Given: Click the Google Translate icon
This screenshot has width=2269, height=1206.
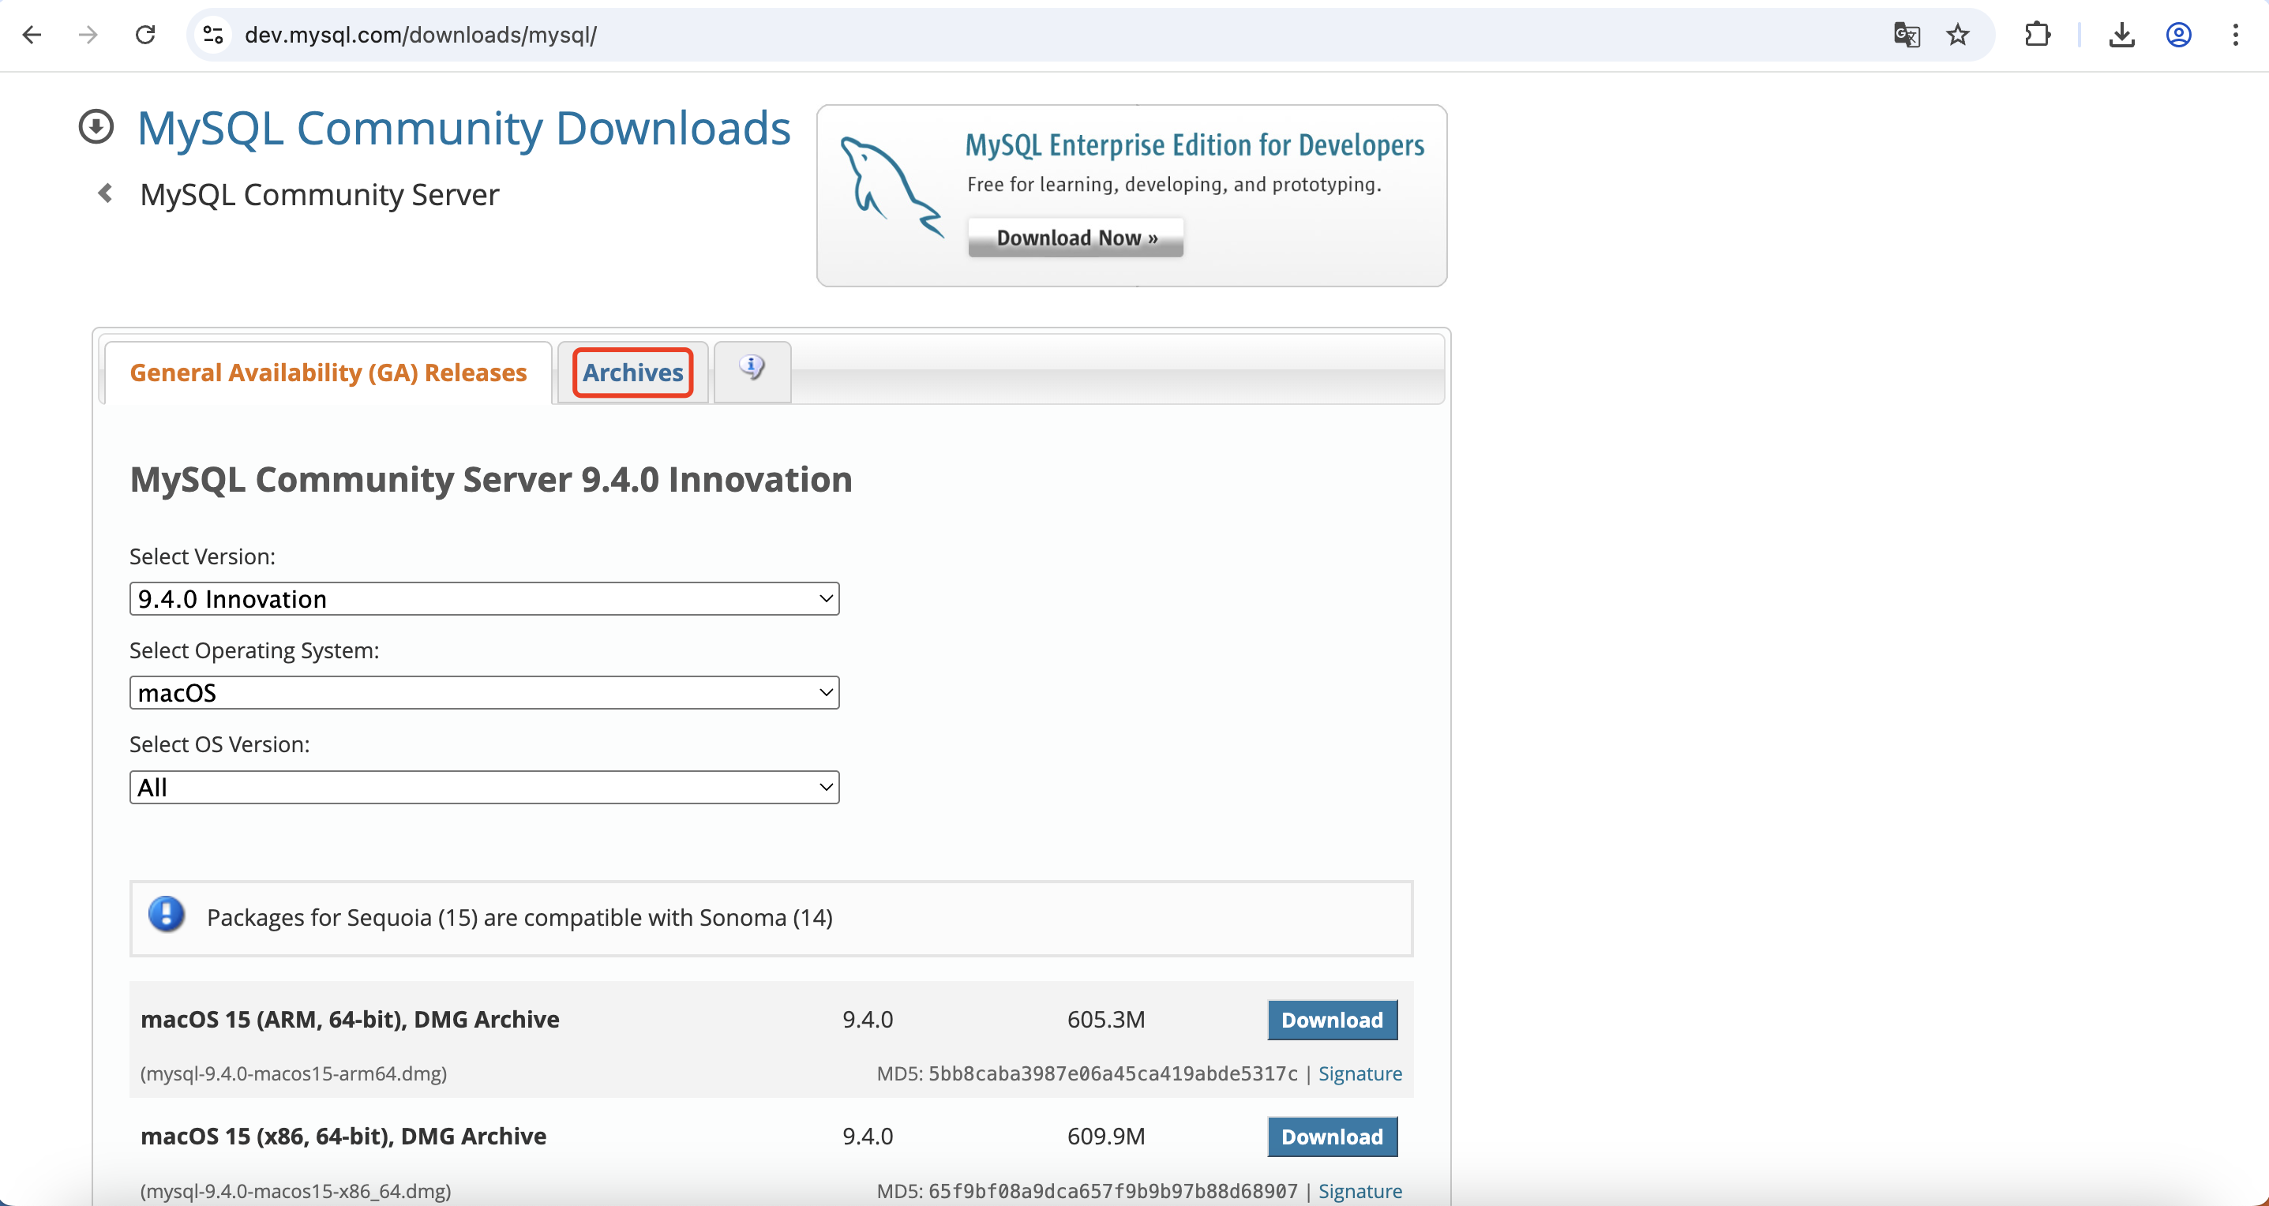Looking at the screenshot, I should pyautogui.click(x=1907, y=34).
